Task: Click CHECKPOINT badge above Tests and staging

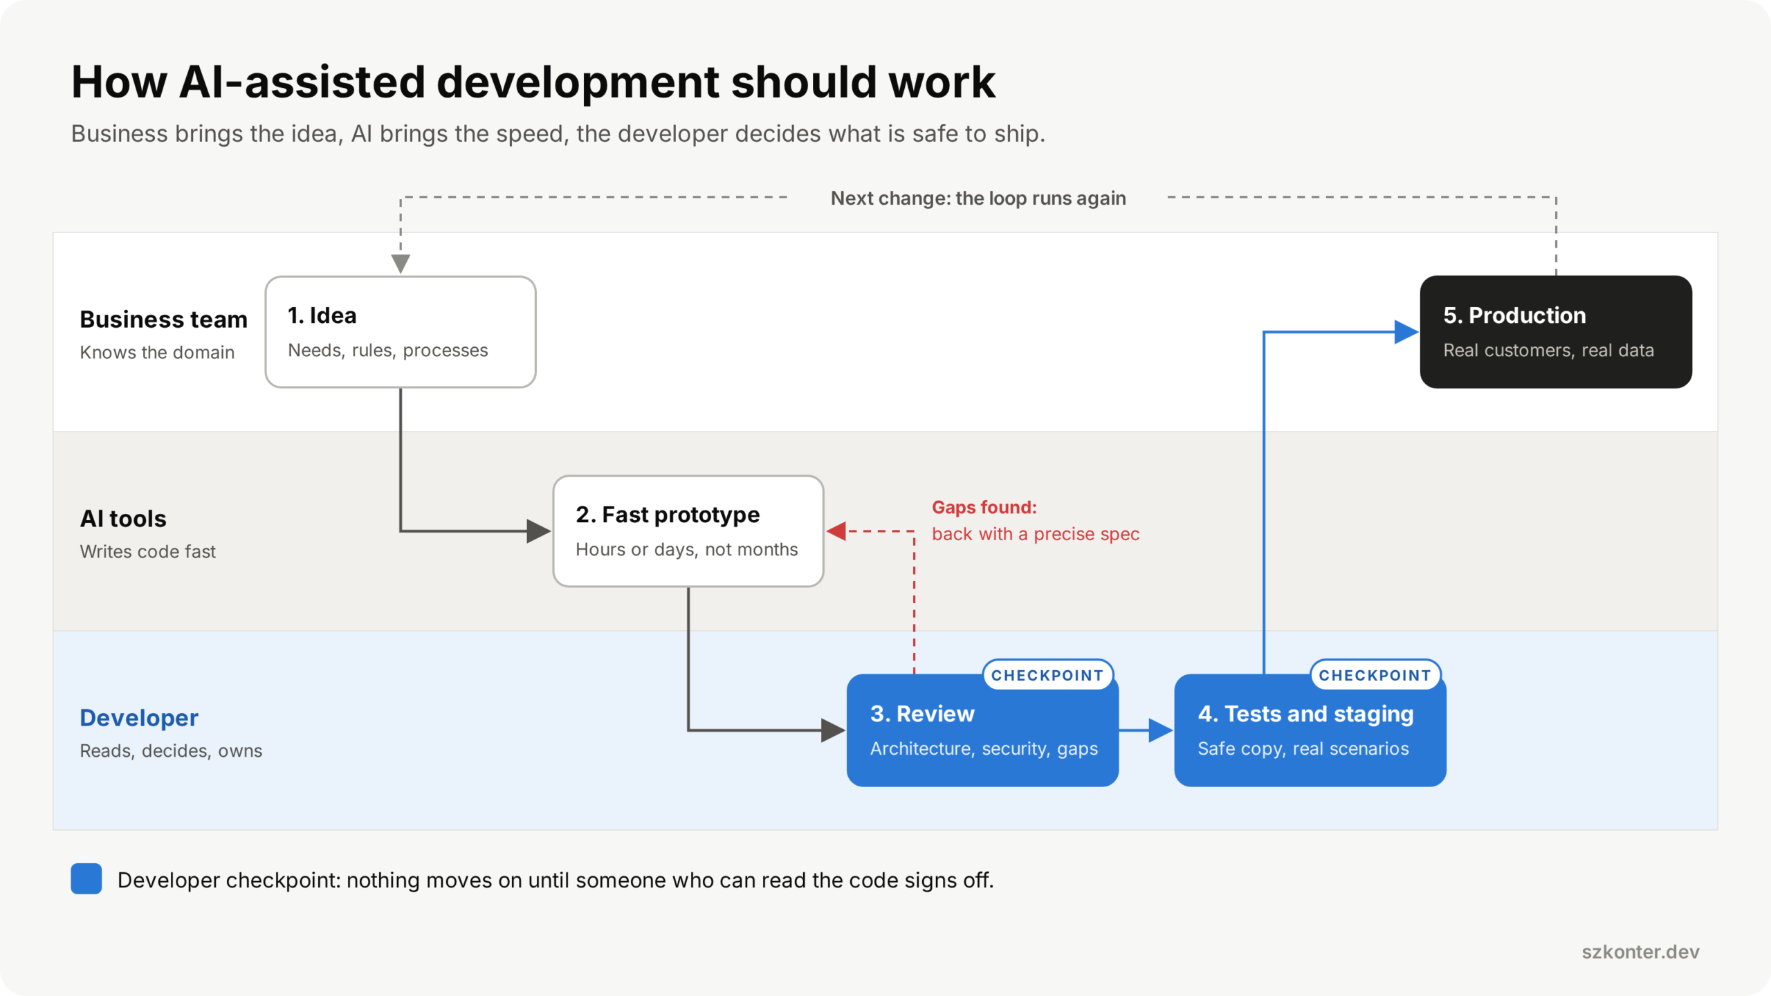Action: (1375, 675)
